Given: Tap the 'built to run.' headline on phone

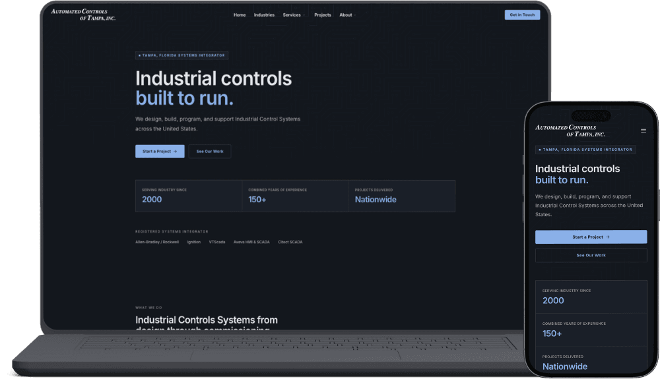Looking at the screenshot, I should [562, 180].
